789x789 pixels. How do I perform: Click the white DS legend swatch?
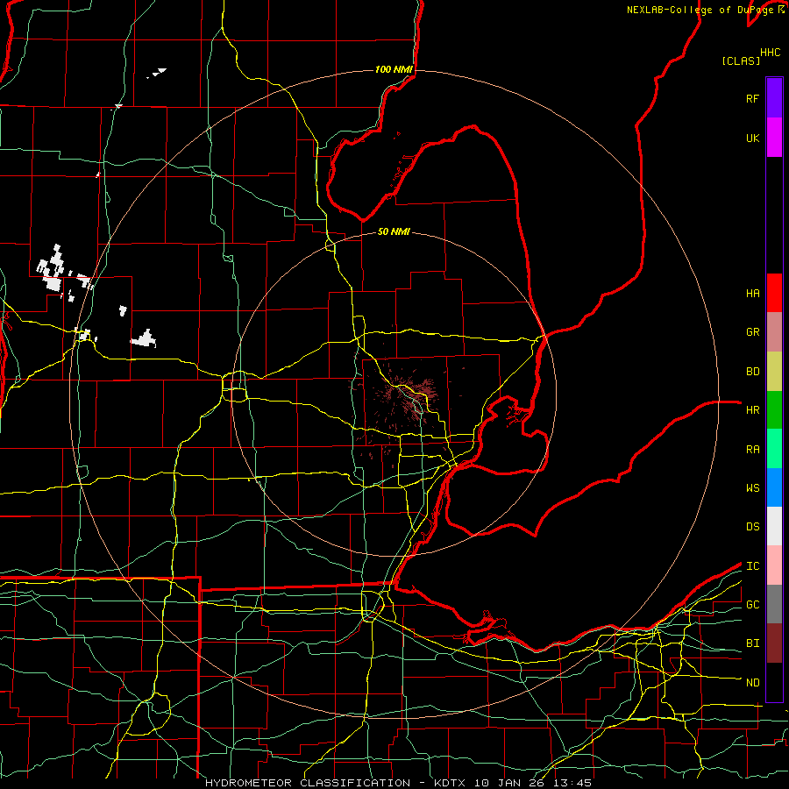pyautogui.click(x=774, y=526)
